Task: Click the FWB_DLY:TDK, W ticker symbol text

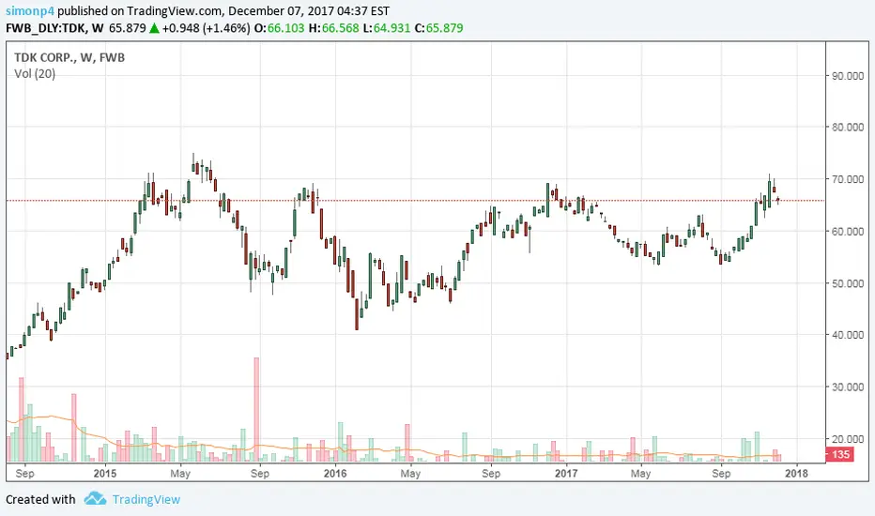Action: [x=54, y=28]
